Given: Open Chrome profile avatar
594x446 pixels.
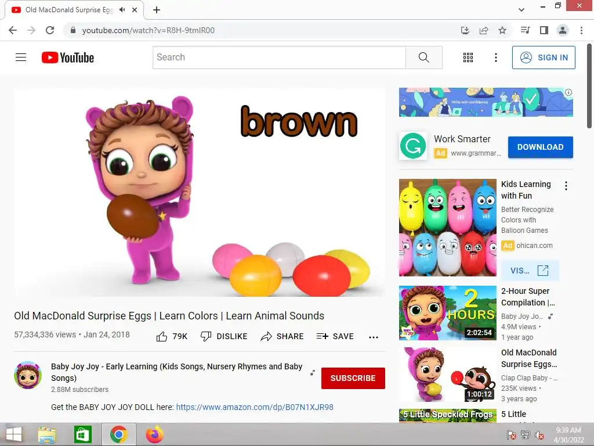Looking at the screenshot, I should point(563,30).
